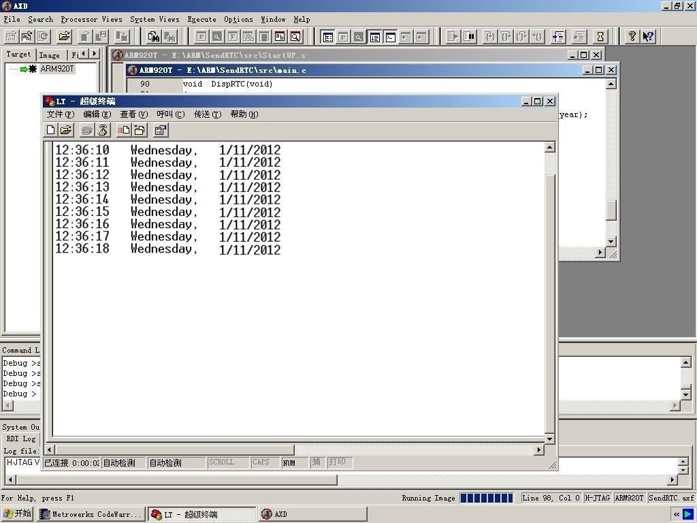
Task: Click the open folder icon in AXD toolbar
Action: coord(65,36)
